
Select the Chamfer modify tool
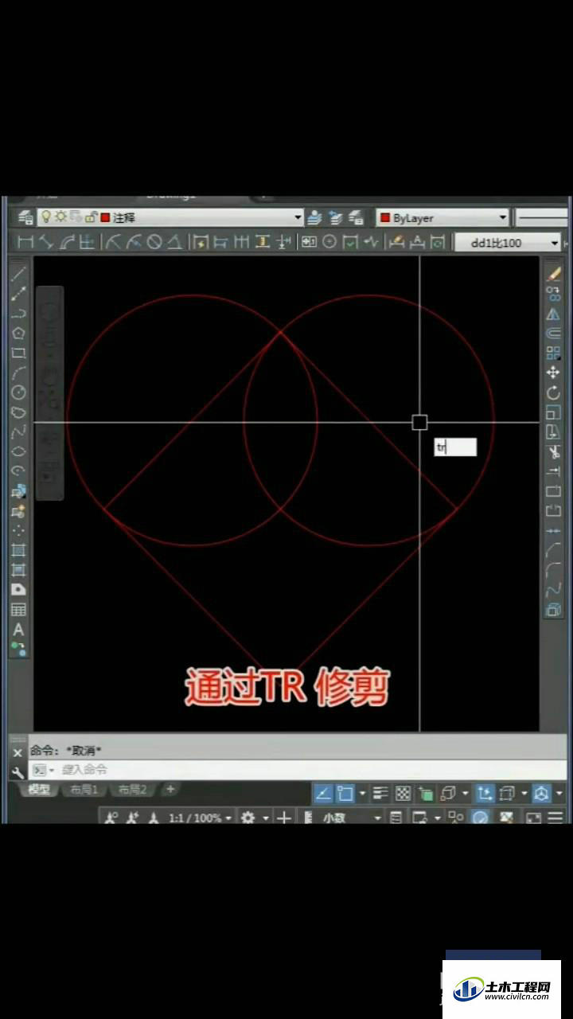click(554, 550)
